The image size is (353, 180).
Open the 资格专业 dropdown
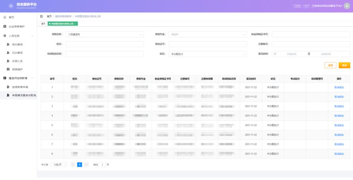click(x=208, y=34)
